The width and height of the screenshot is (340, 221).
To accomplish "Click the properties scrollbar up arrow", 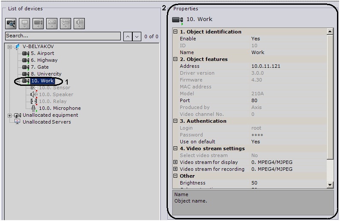I will [330, 31].
